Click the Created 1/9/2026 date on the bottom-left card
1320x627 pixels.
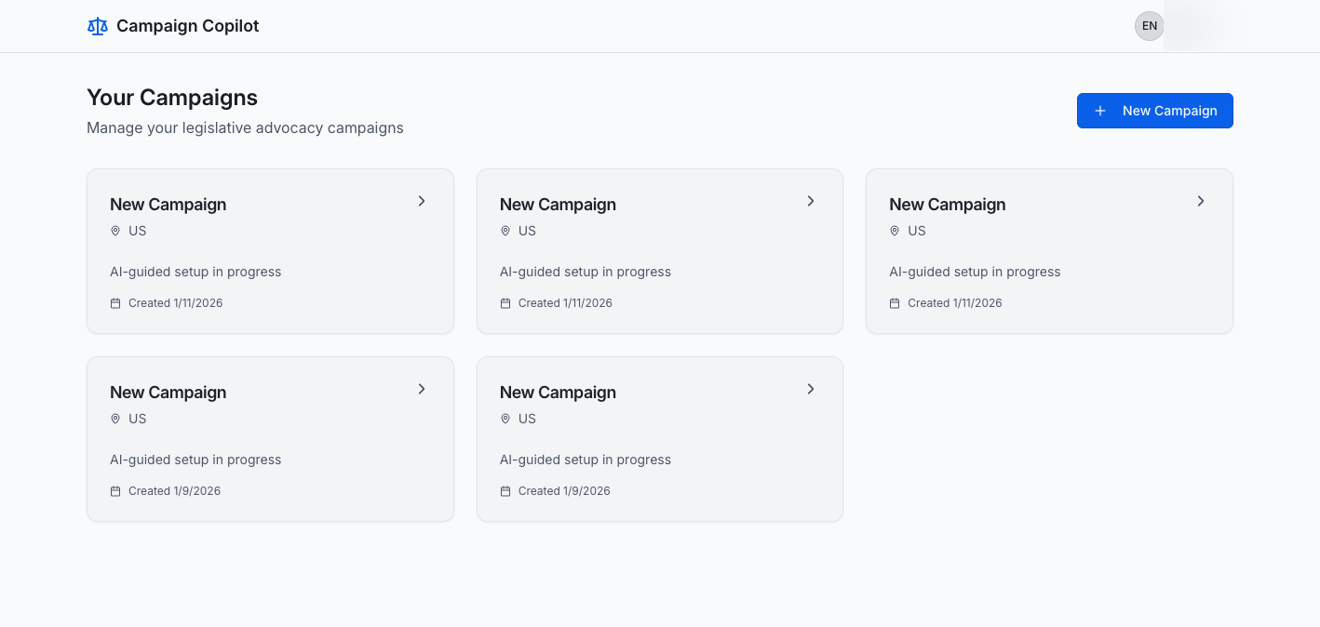[174, 491]
